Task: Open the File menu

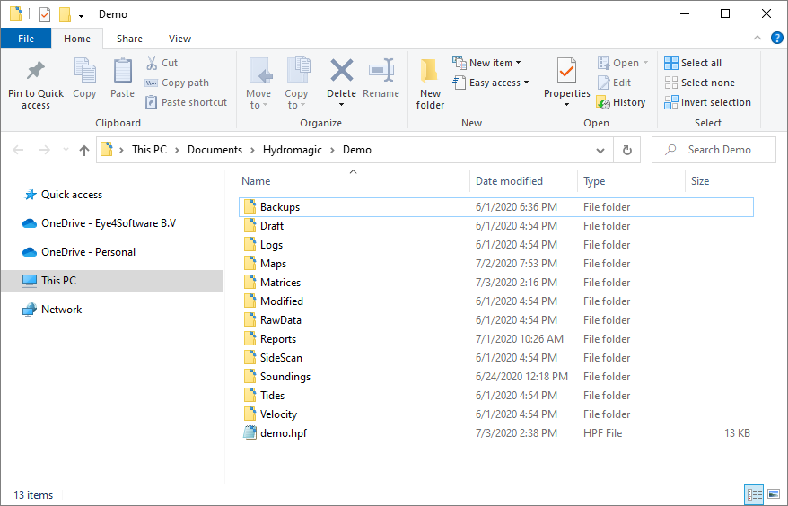Action: (26, 39)
